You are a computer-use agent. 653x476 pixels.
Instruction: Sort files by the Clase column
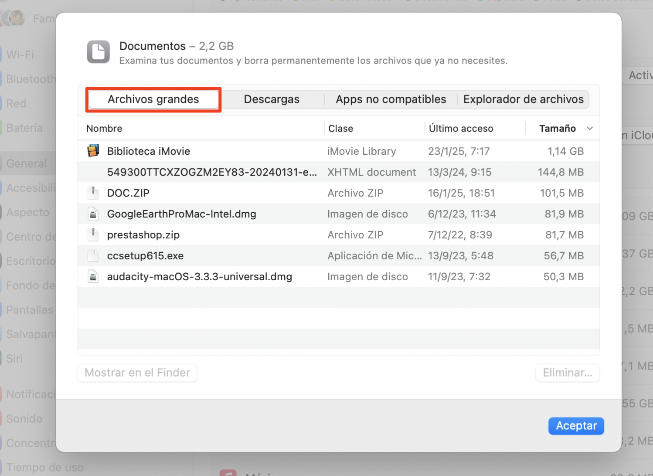(341, 128)
